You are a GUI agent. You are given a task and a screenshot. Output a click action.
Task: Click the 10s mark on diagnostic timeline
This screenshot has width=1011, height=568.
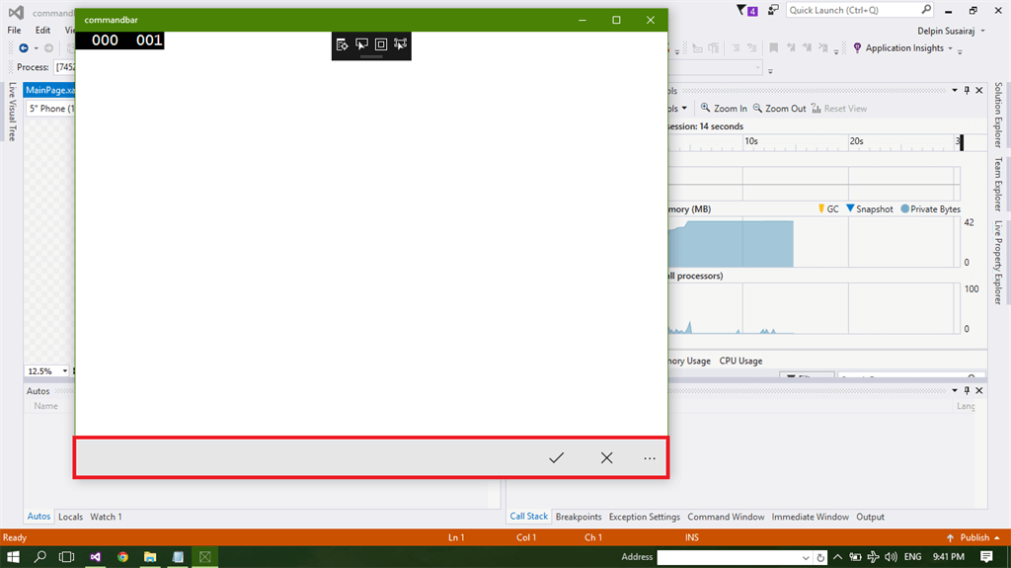coord(751,140)
